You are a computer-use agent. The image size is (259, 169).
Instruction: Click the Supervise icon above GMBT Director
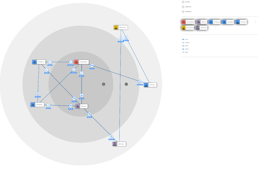111,137
